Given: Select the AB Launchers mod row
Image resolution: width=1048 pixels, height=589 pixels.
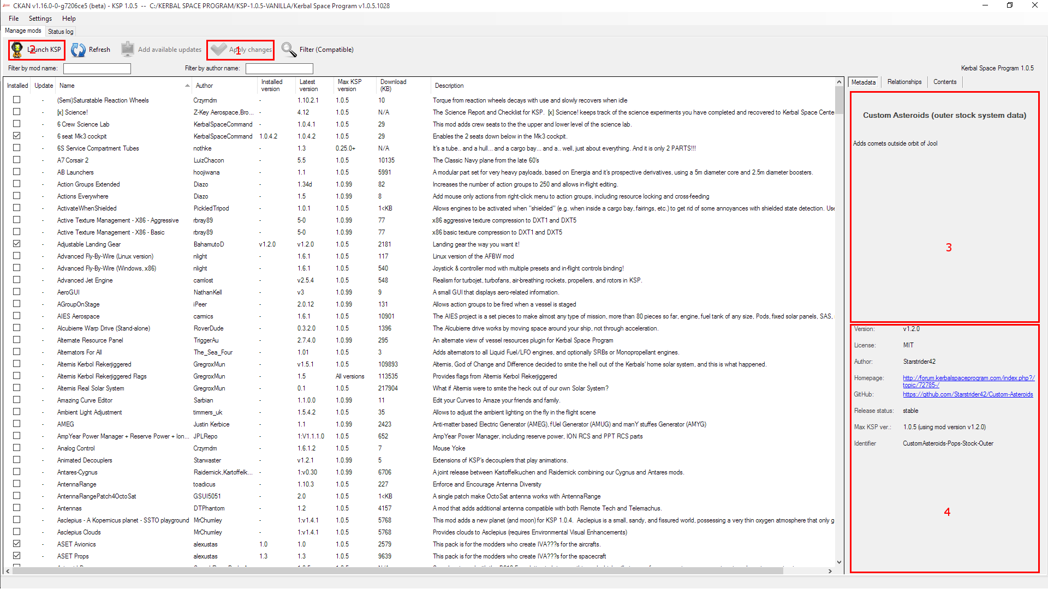Looking at the screenshot, I should 419,172.
